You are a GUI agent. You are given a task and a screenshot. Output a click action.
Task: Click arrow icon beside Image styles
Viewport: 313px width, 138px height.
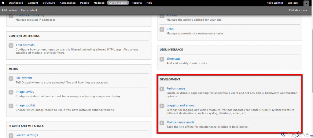pyautogui.click(x=11, y=92)
